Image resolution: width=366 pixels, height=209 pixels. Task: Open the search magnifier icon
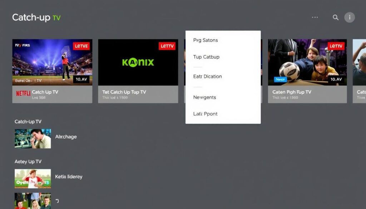pyautogui.click(x=335, y=17)
